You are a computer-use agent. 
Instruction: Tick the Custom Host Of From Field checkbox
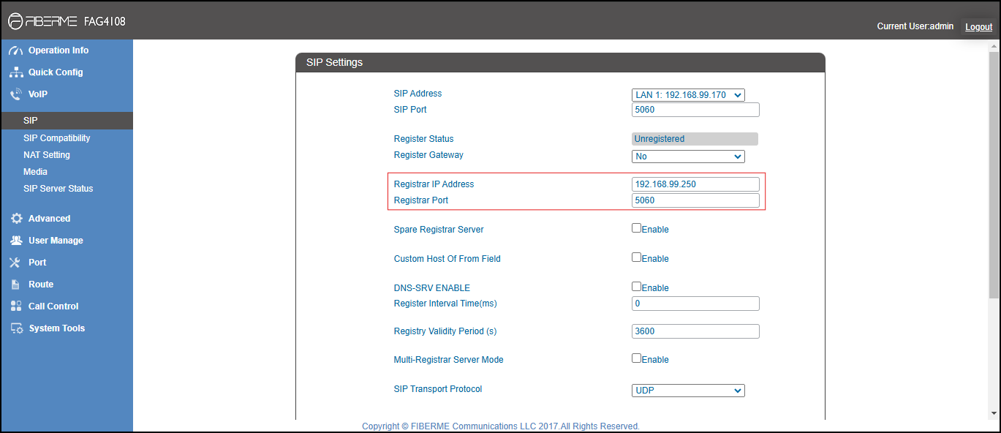(637, 257)
